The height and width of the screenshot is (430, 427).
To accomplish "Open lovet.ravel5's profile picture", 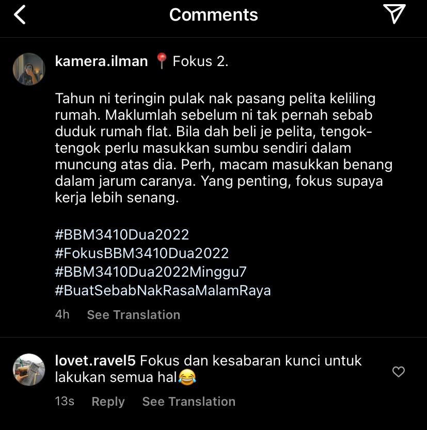I will pyautogui.click(x=29, y=370).
